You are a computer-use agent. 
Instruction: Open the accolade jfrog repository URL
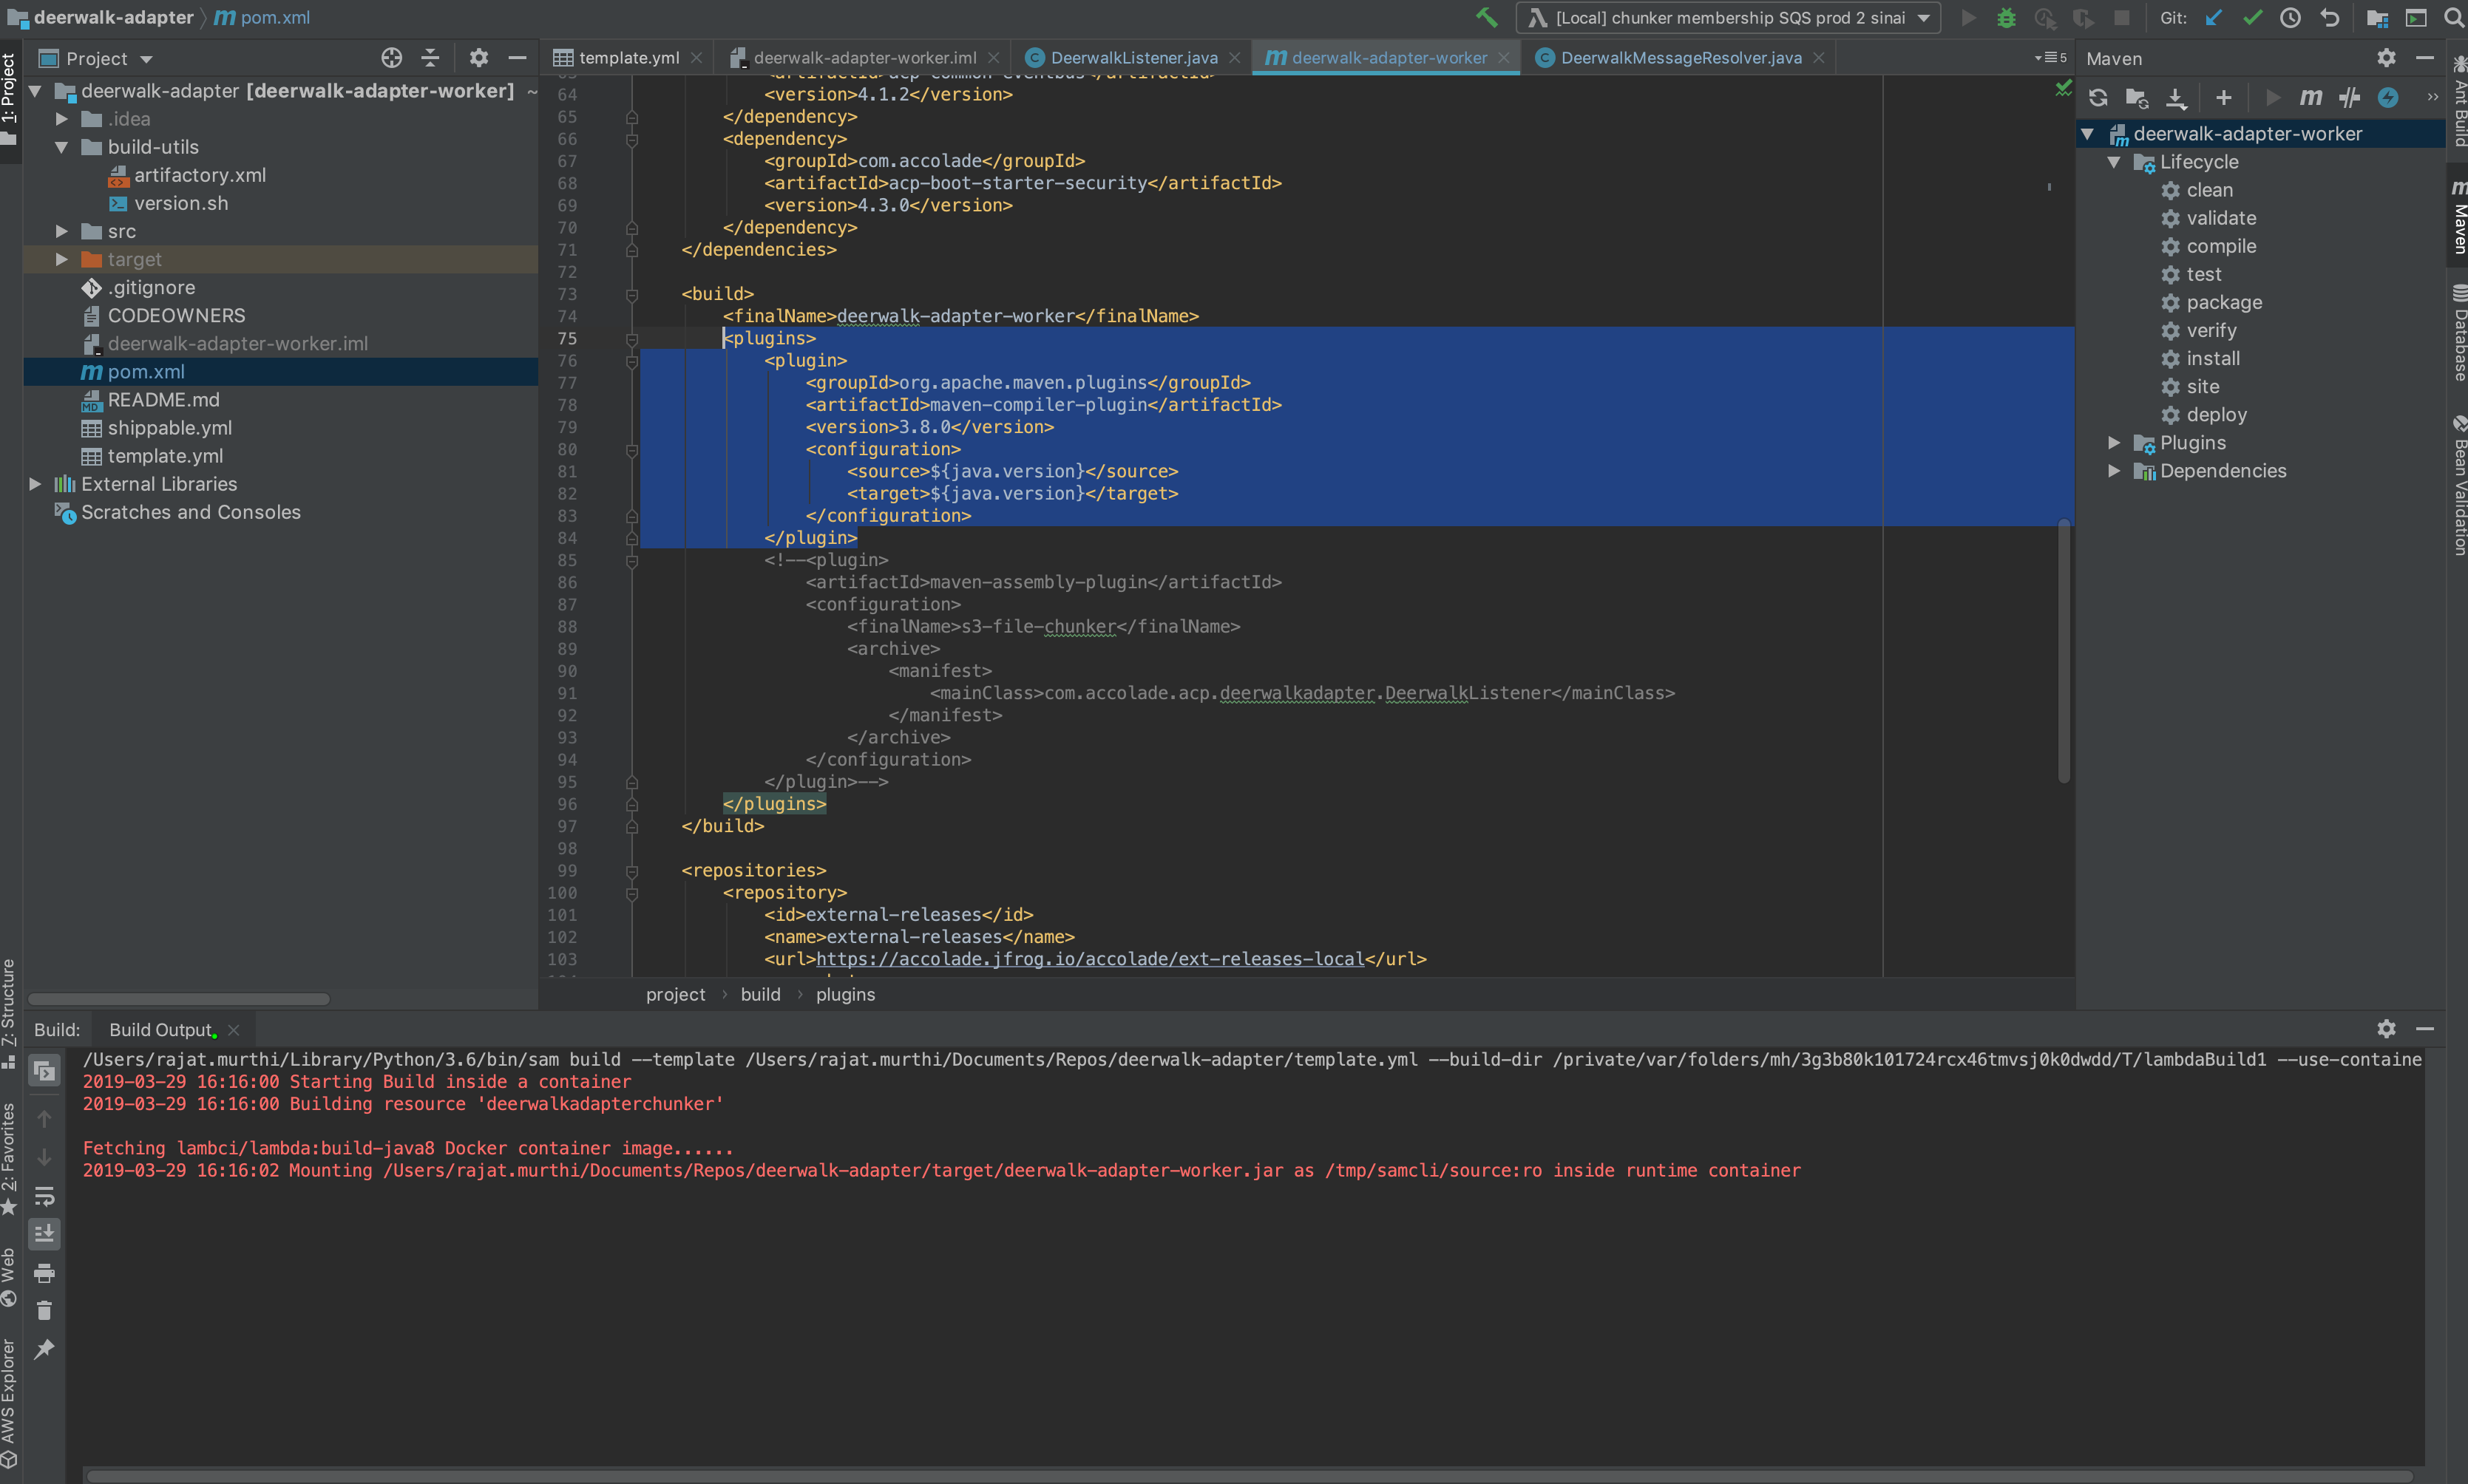tap(1089, 959)
